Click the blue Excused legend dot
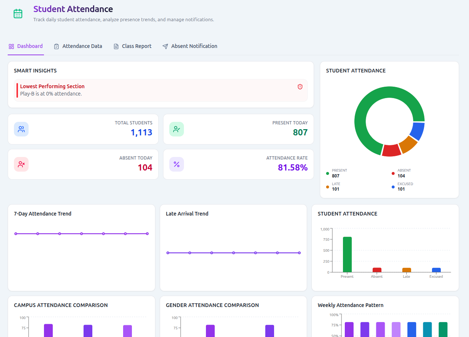Image resolution: width=469 pixels, height=337 pixels. (x=393, y=187)
